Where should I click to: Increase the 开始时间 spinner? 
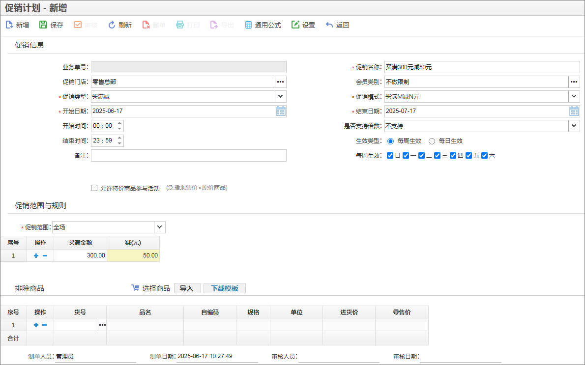(x=119, y=123)
